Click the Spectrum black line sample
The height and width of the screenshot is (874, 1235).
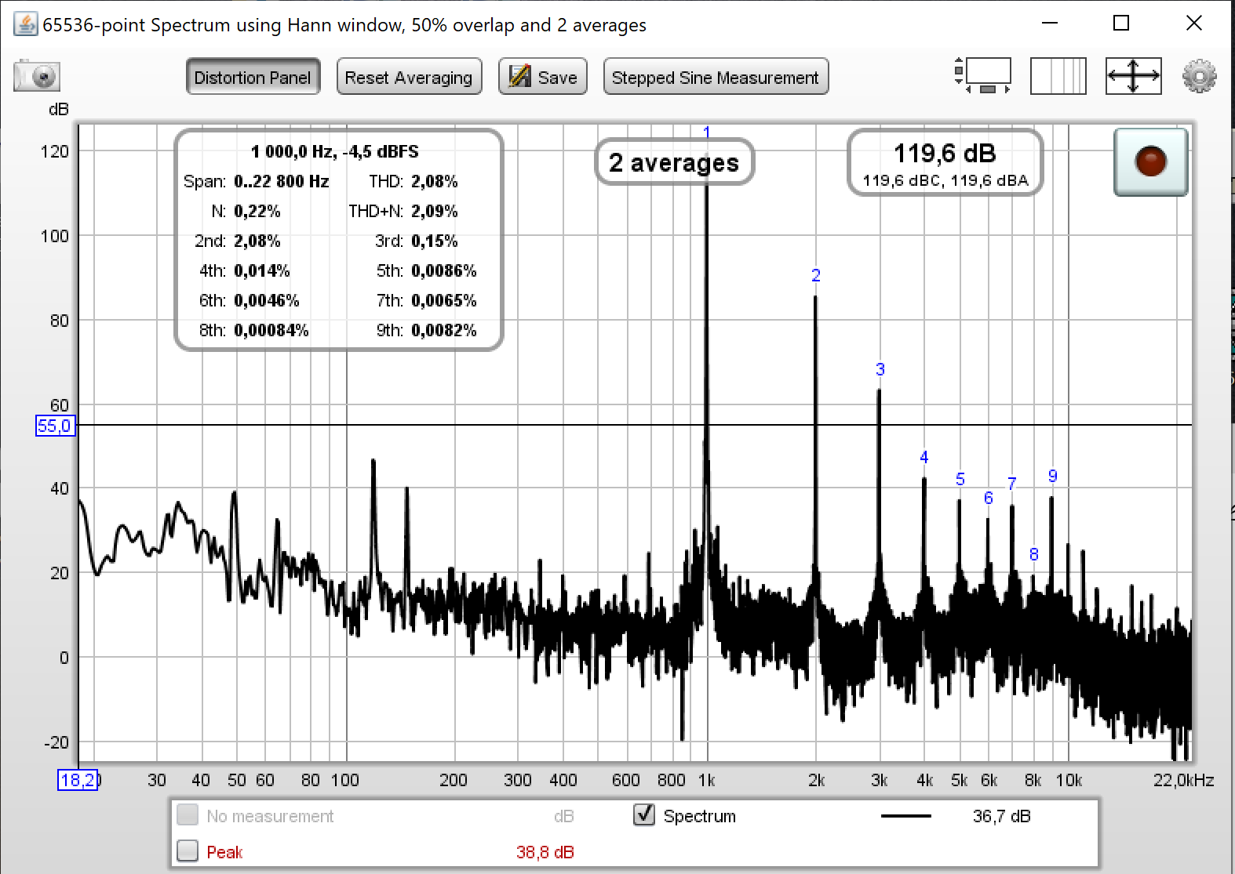tap(905, 816)
